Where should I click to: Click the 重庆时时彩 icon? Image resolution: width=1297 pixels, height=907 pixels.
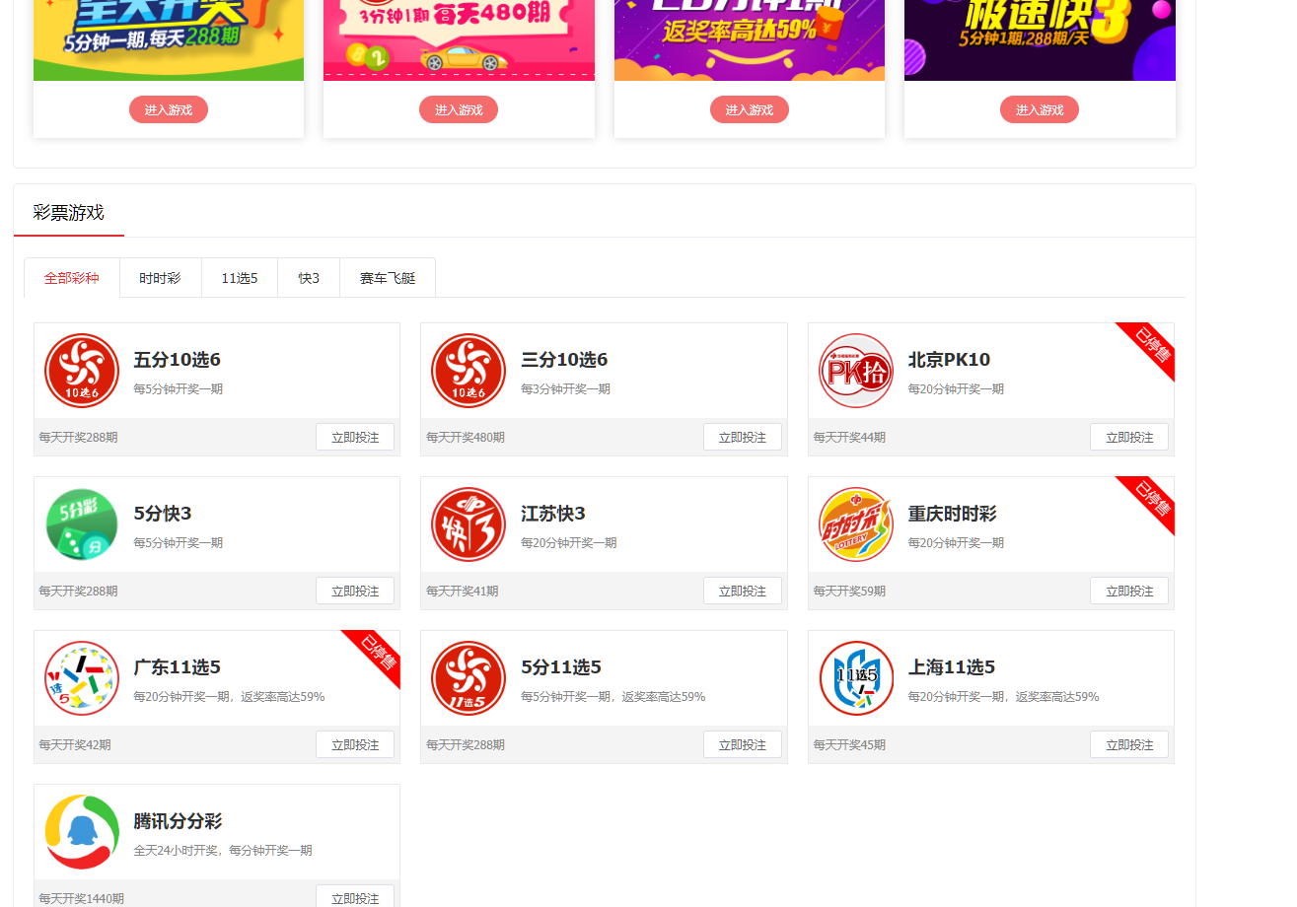click(856, 523)
